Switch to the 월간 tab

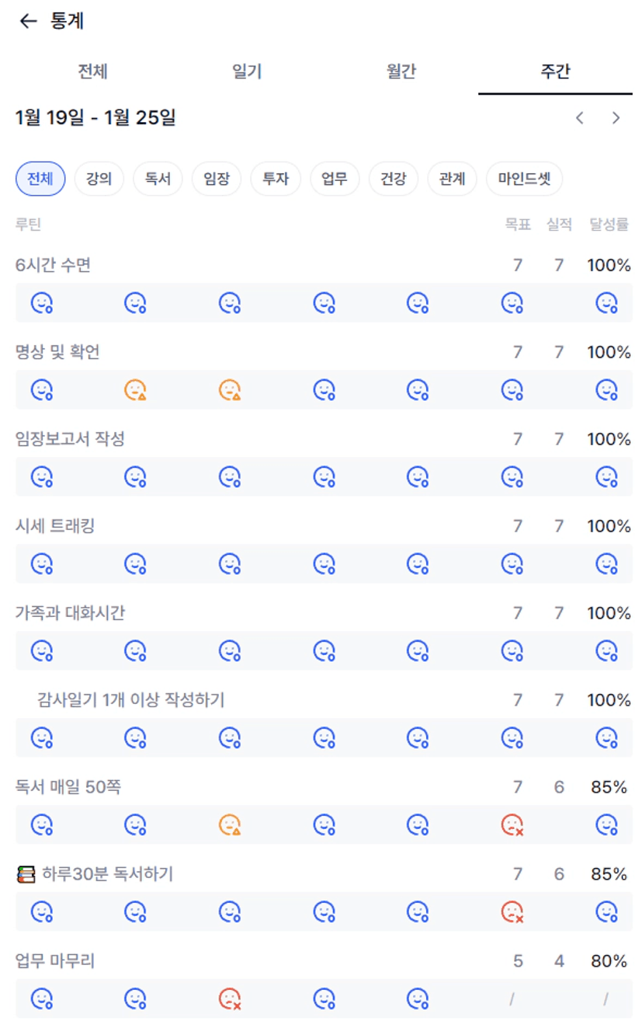[x=401, y=72]
